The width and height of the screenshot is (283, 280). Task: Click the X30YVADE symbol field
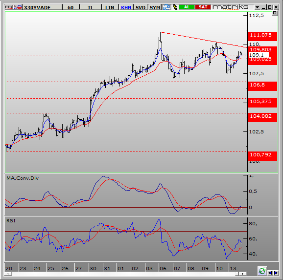tap(43, 7)
